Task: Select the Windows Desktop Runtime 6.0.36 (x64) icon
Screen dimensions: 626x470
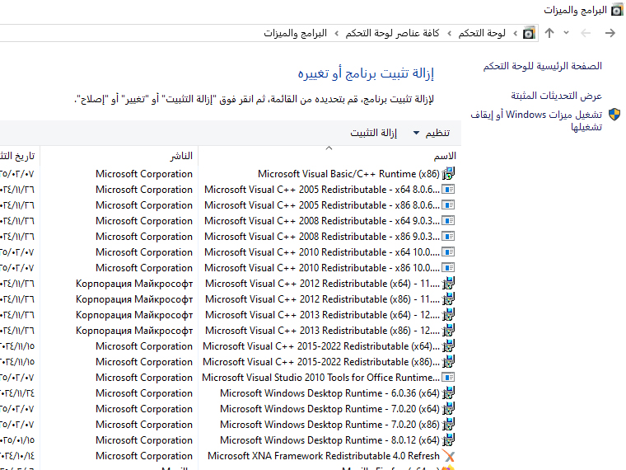Action: click(448, 392)
